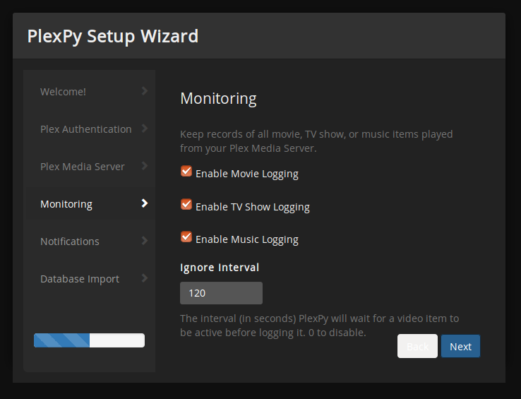Go to Plex Authentication step
This screenshot has width=521, height=399.
pos(90,129)
